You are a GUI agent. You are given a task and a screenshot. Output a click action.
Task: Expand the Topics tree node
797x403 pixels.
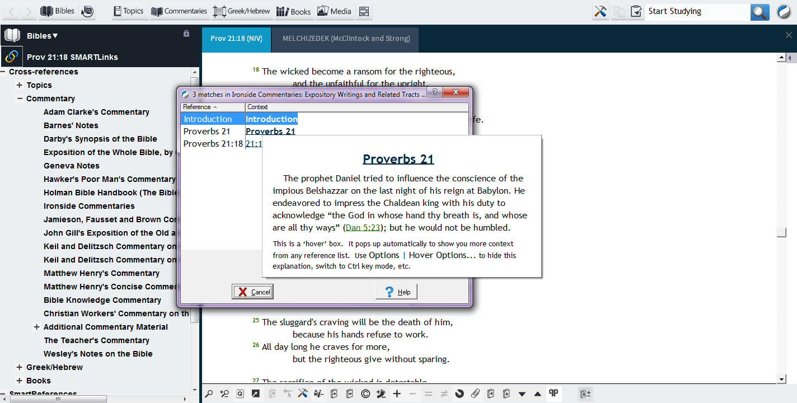click(x=20, y=85)
